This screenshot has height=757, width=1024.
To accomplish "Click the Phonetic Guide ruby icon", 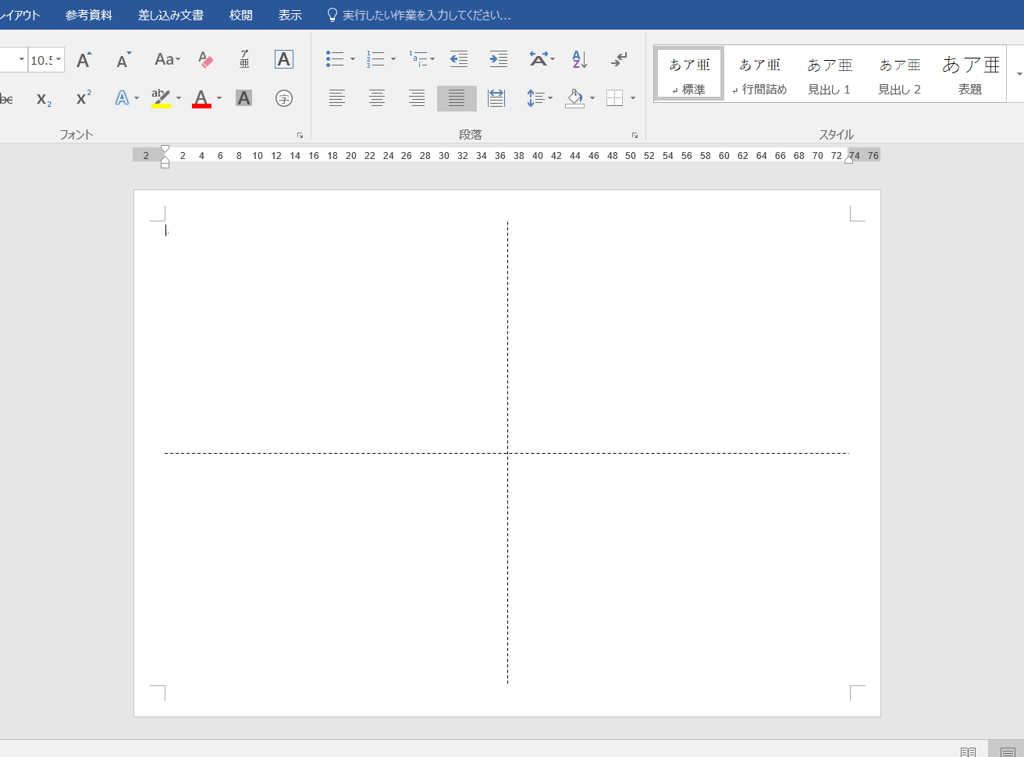I will [x=244, y=59].
